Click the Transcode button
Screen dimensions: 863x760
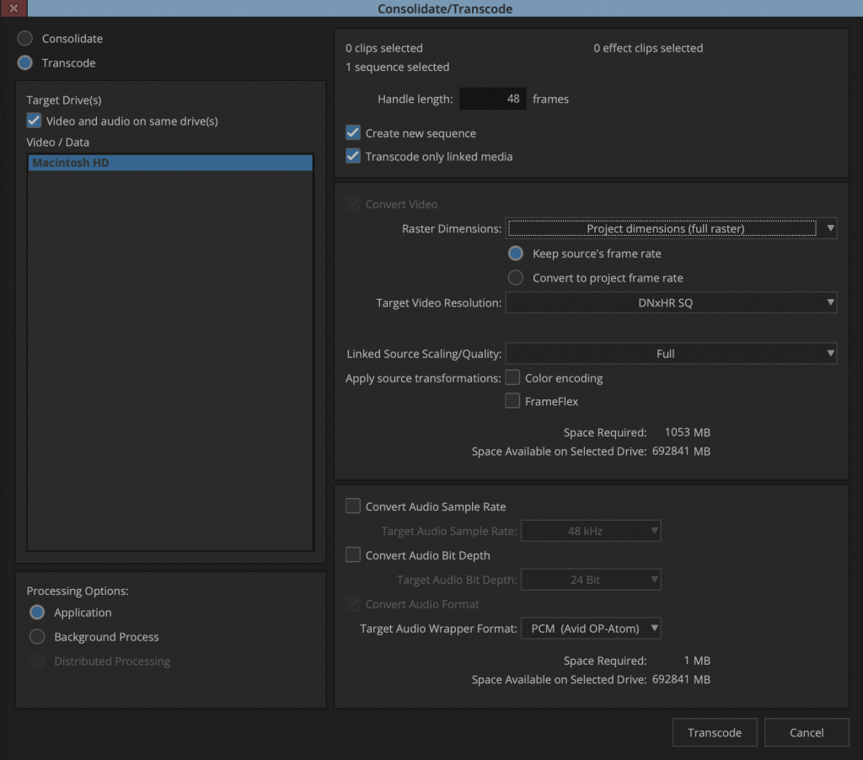[714, 732]
